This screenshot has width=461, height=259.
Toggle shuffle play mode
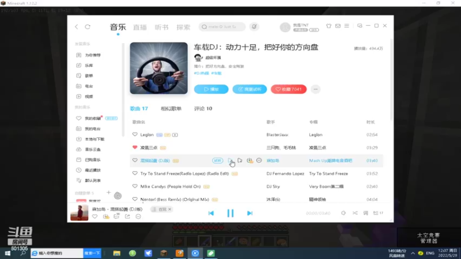coord(355,213)
